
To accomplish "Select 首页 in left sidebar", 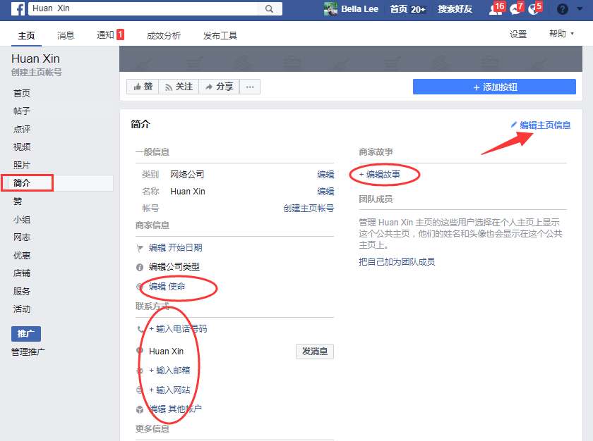I will tap(22, 93).
